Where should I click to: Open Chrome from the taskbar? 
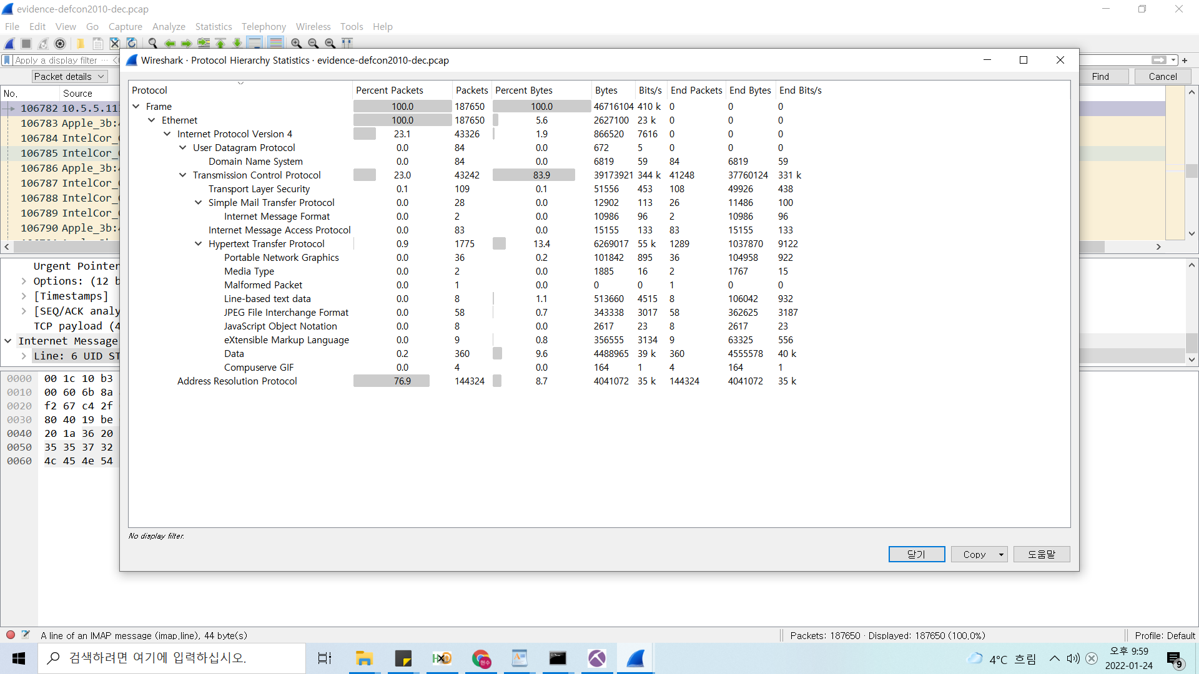(481, 658)
